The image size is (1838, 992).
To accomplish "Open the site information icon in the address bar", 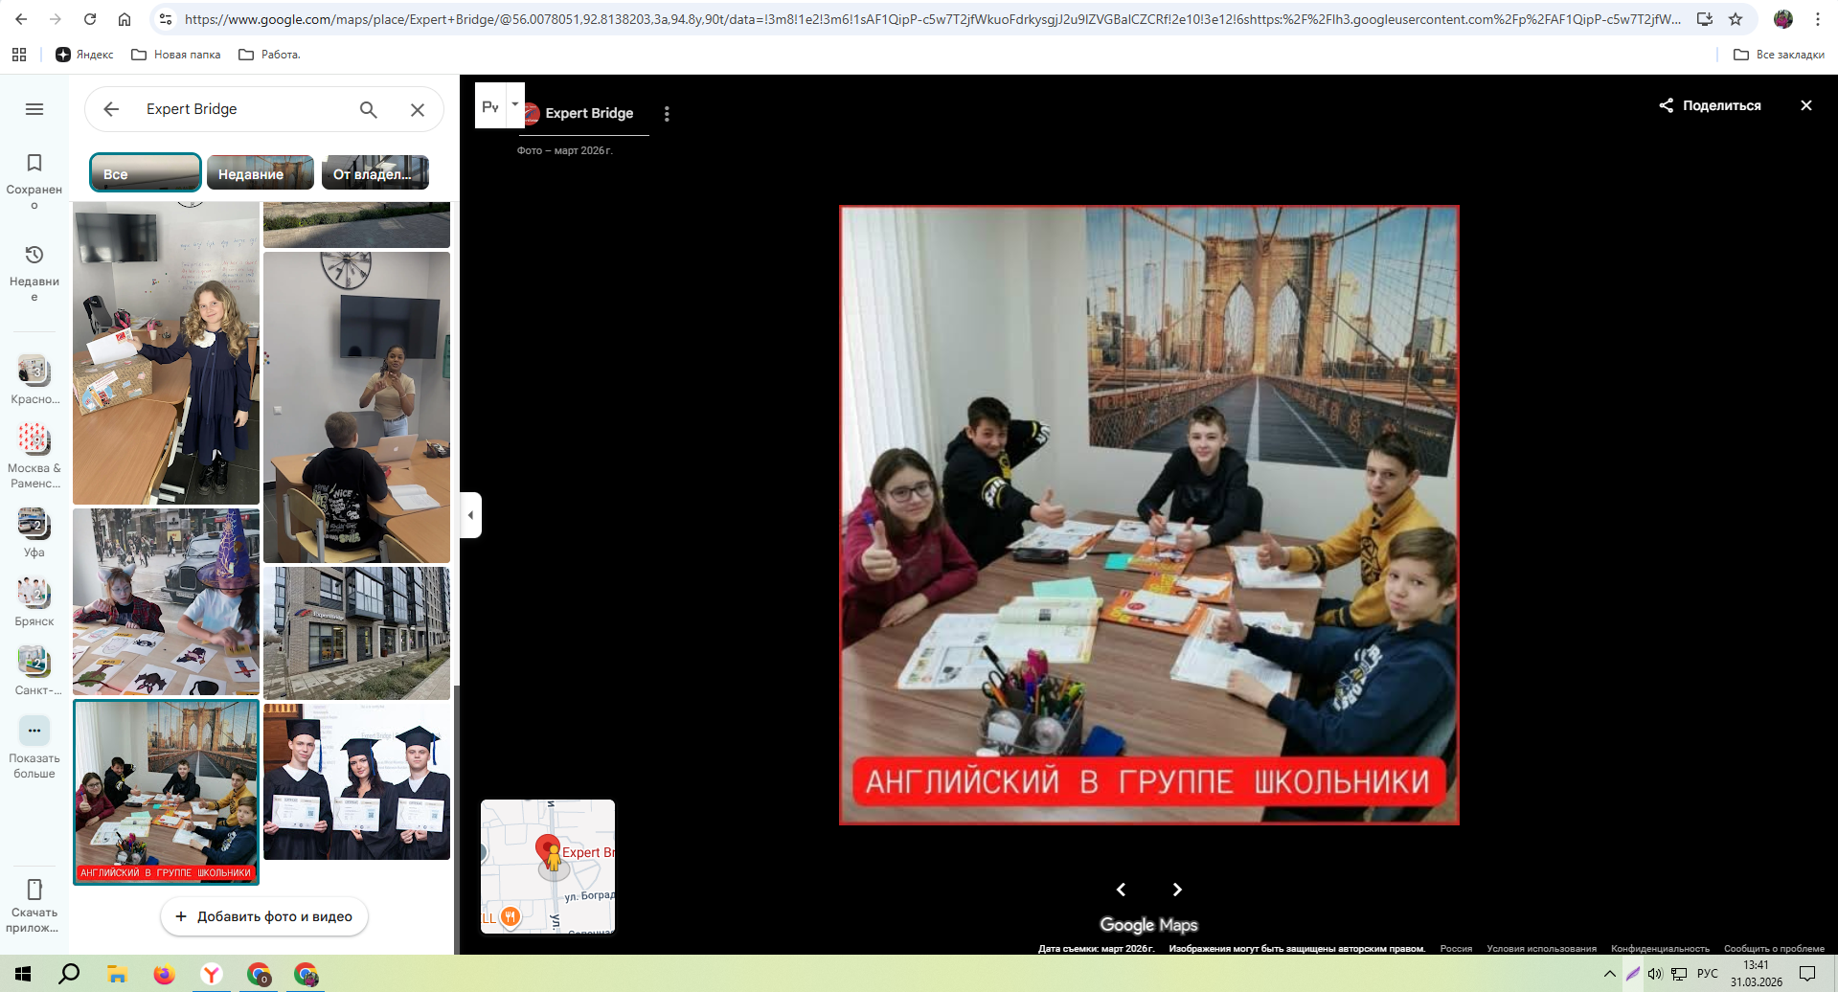I will click(166, 19).
